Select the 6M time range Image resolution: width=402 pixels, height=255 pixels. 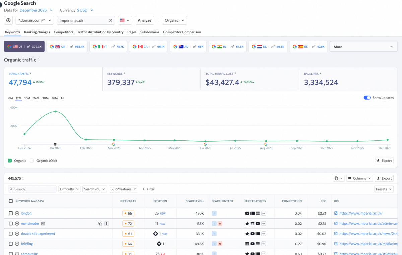tap(11, 98)
